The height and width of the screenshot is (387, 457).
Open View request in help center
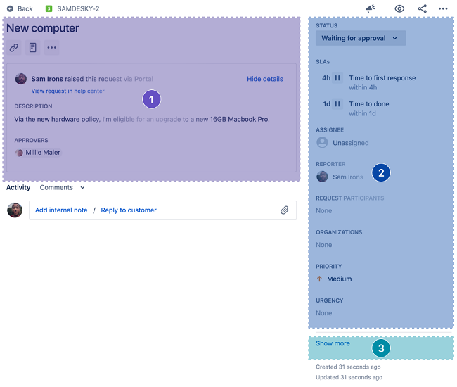[67, 91]
